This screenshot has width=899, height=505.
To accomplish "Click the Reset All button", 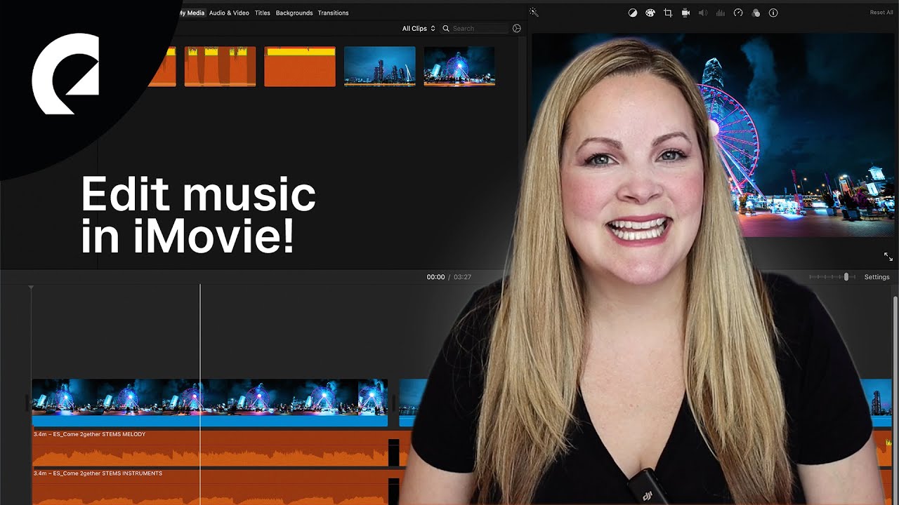I will pos(881,13).
